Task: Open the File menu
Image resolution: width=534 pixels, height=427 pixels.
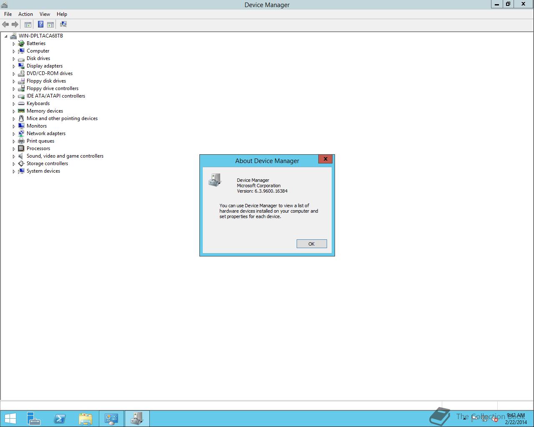Action: (8, 14)
